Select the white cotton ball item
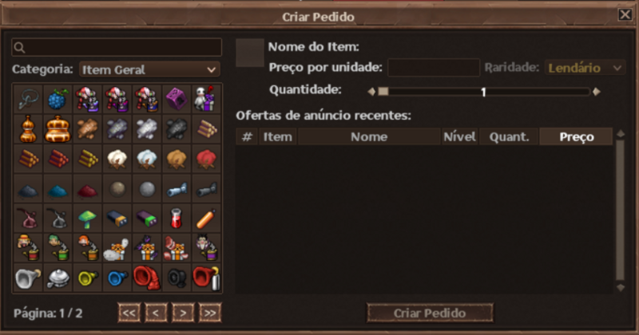 [117, 159]
